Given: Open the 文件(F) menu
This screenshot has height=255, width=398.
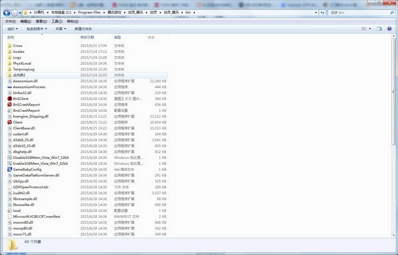Looking at the screenshot, I should pos(11,21).
